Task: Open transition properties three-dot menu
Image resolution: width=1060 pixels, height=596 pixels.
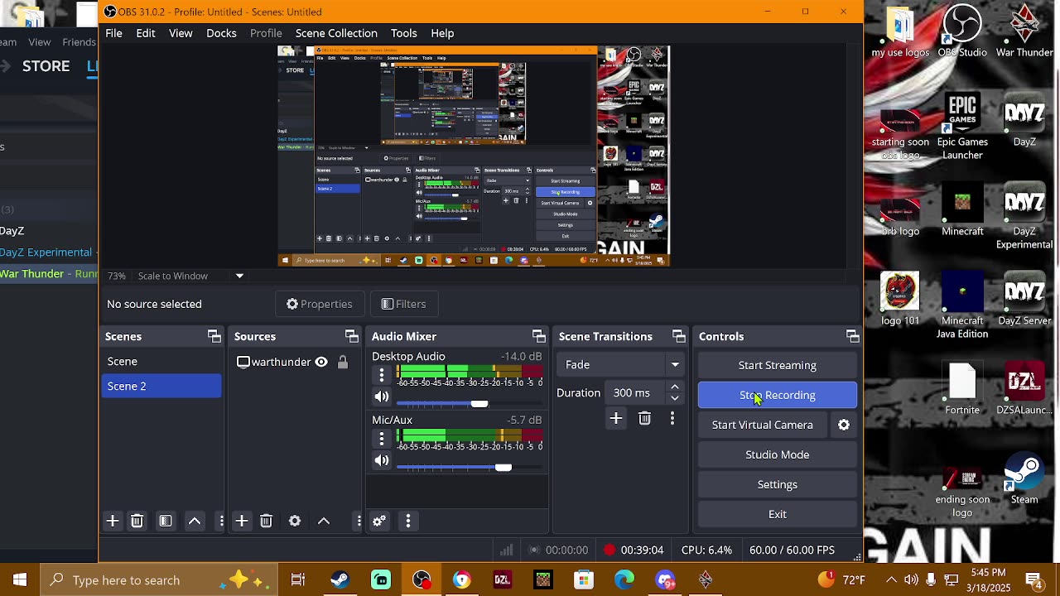Action: coord(672,419)
